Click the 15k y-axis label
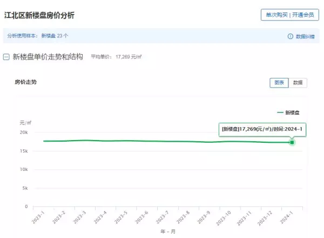324x238 pixels. click(24, 151)
